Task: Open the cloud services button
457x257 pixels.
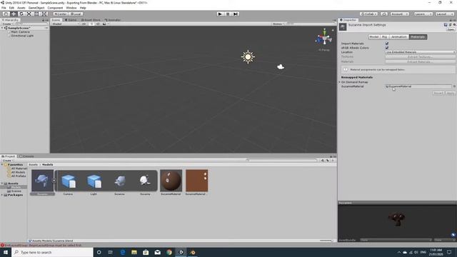Action: tap(384, 14)
